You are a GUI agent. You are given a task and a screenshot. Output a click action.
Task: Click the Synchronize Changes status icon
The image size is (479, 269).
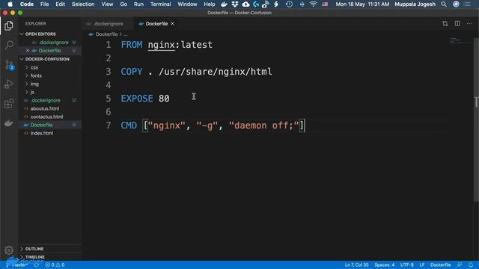pos(37,265)
